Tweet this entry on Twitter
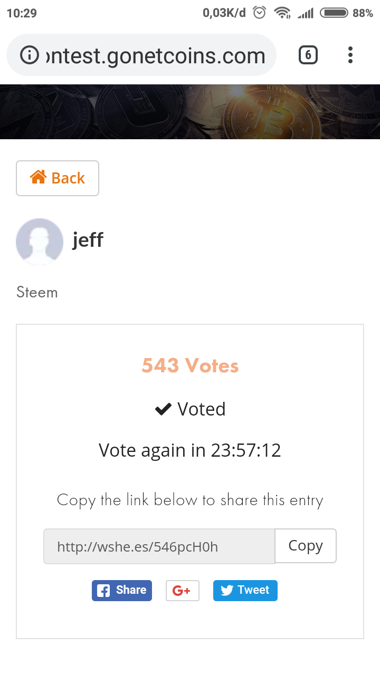 pyautogui.click(x=245, y=591)
